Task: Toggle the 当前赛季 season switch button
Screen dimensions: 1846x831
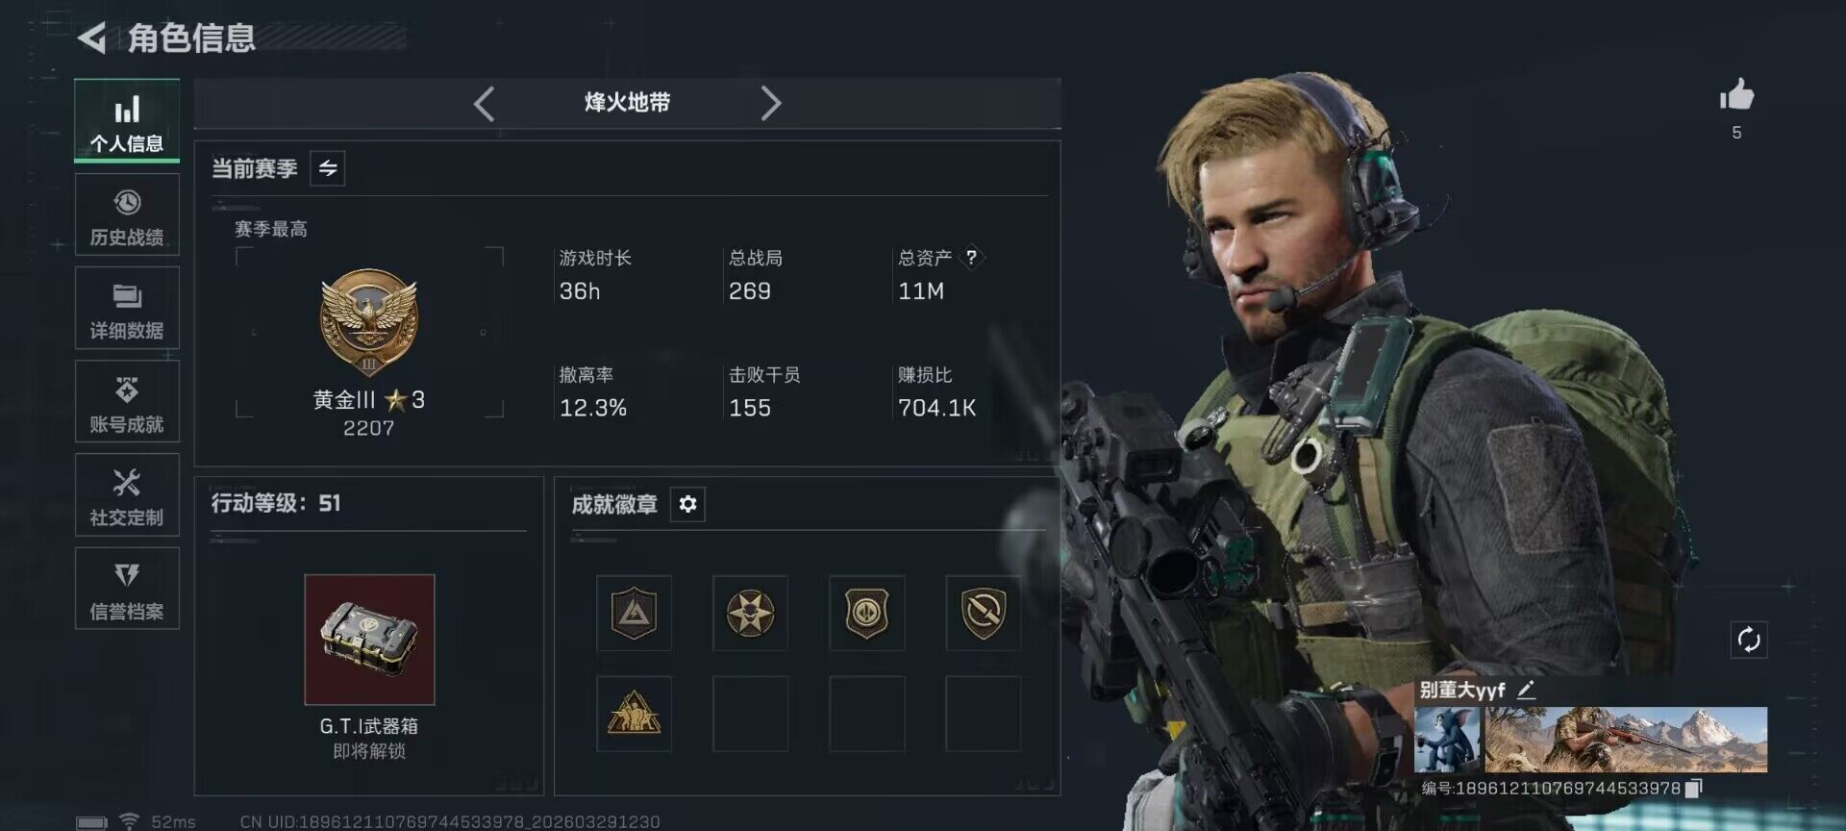Action: 328,168
